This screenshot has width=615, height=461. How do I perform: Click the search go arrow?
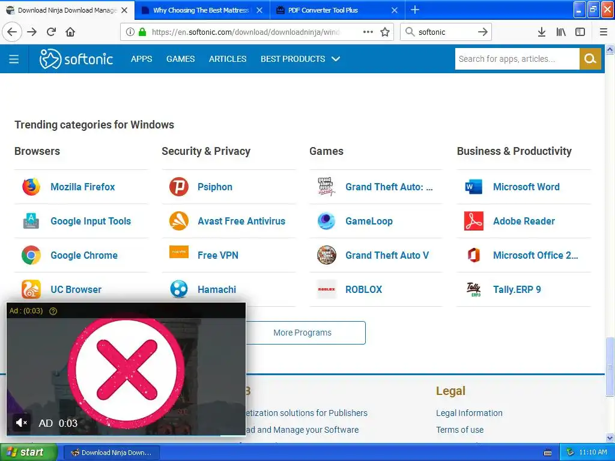pyautogui.click(x=483, y=32)
